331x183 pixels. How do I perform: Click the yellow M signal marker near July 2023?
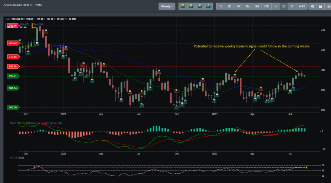290,92
